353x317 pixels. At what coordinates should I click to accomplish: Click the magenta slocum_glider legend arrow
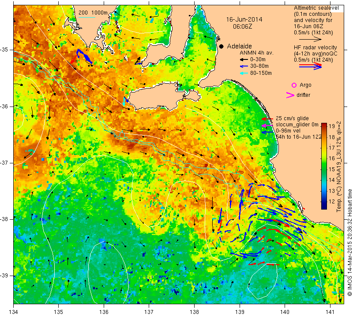click(x=267, y=125)
